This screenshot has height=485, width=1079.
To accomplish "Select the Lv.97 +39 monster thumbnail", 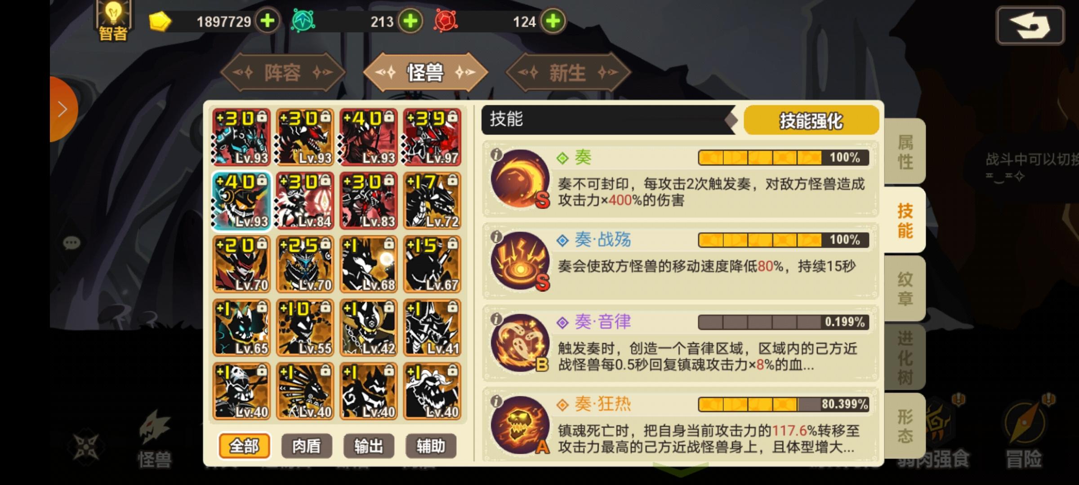I will pyautogui.click(x=432, y=137).
